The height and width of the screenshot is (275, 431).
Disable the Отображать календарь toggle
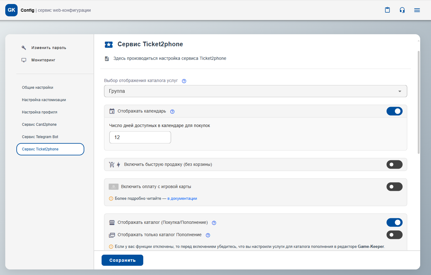pos(395,111)
